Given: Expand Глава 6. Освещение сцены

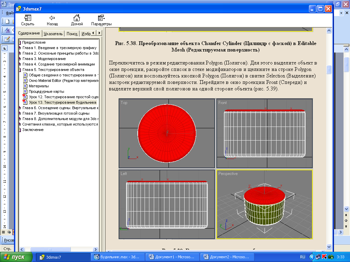Looking at the screenshot, I should (x=60, y=108).
